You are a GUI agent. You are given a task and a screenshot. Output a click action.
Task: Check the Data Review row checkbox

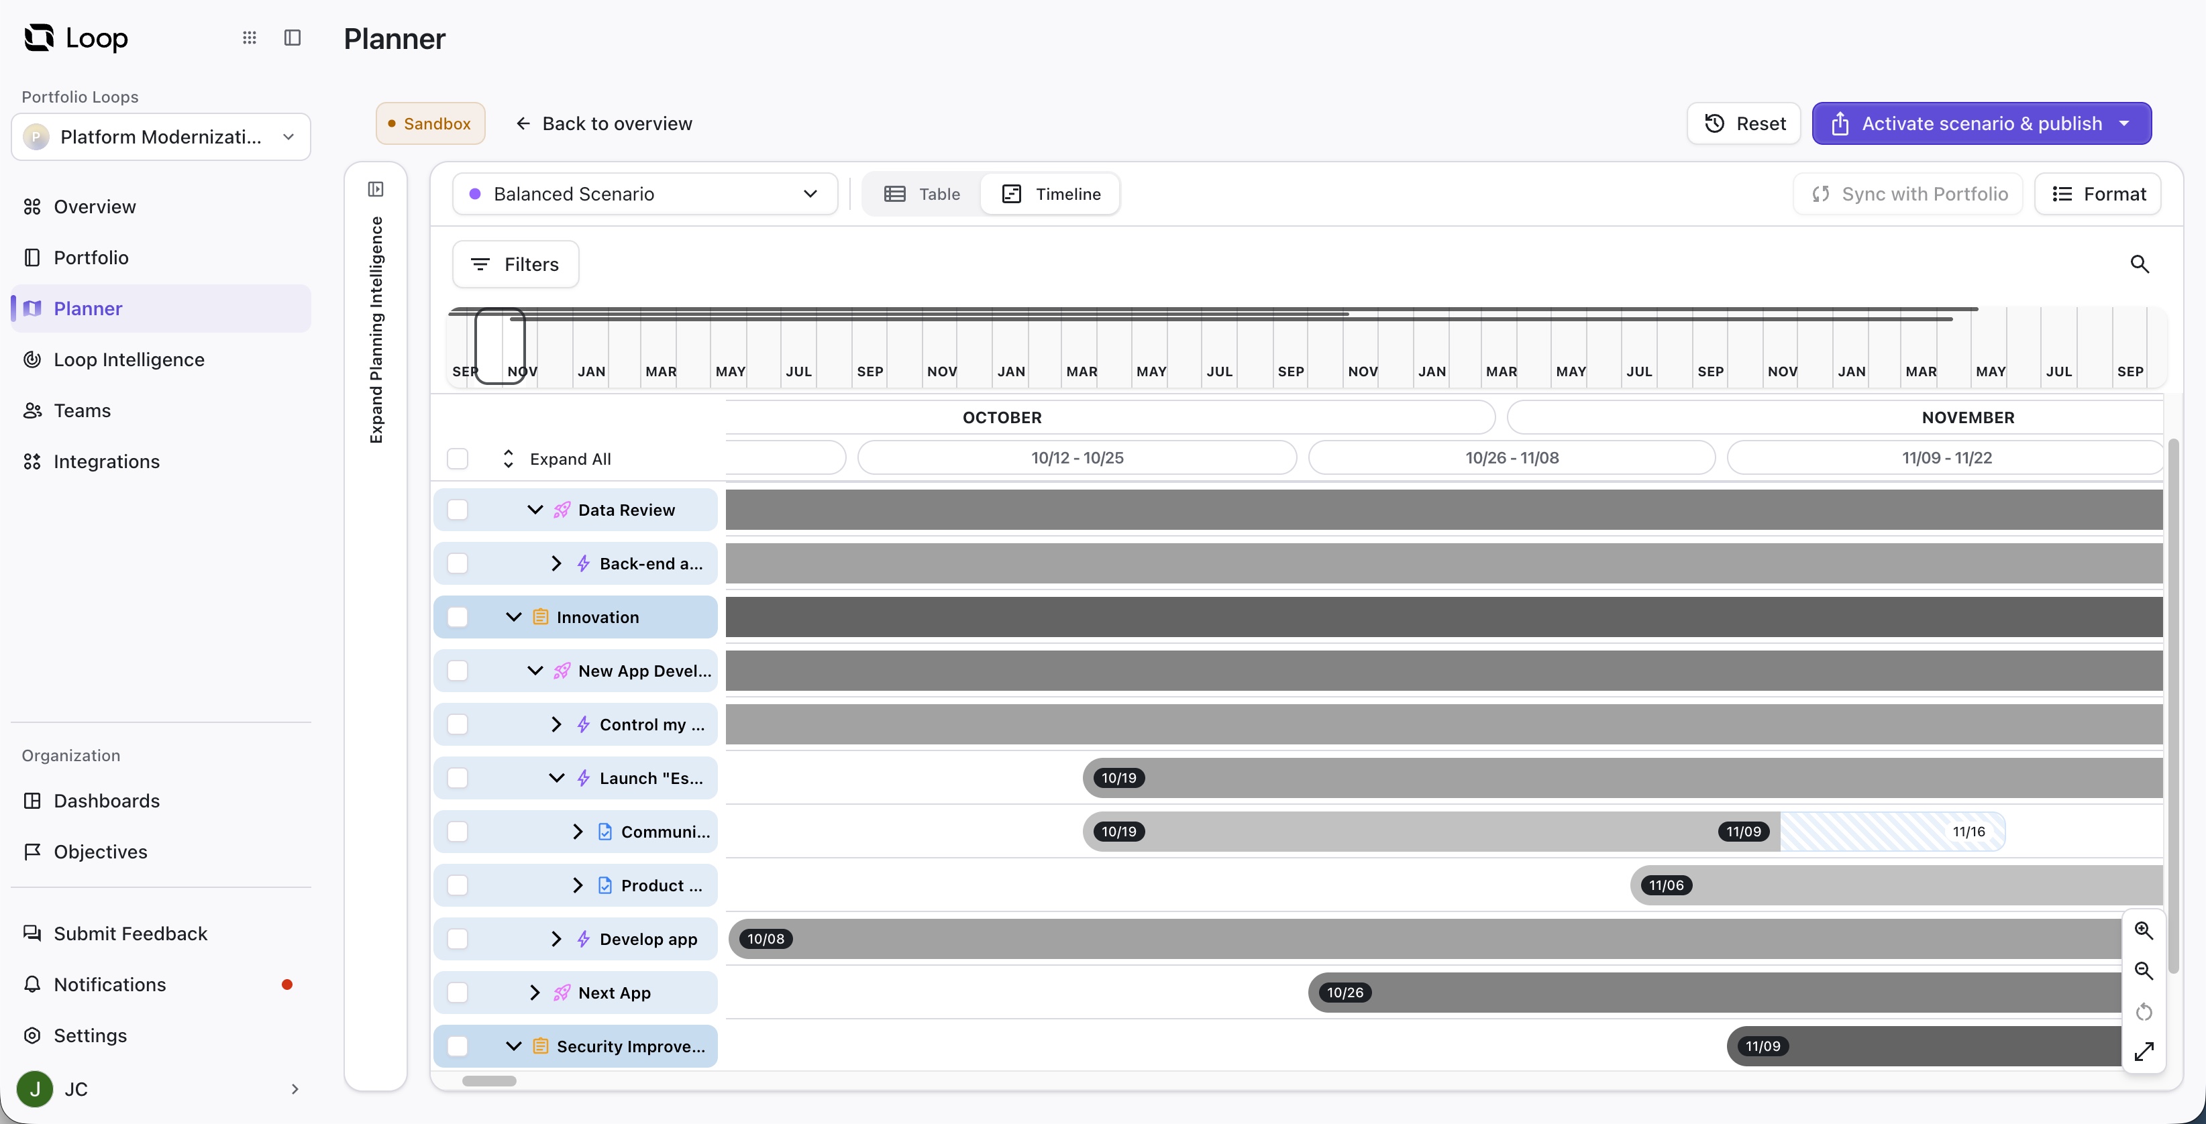(x=458, y=510)
